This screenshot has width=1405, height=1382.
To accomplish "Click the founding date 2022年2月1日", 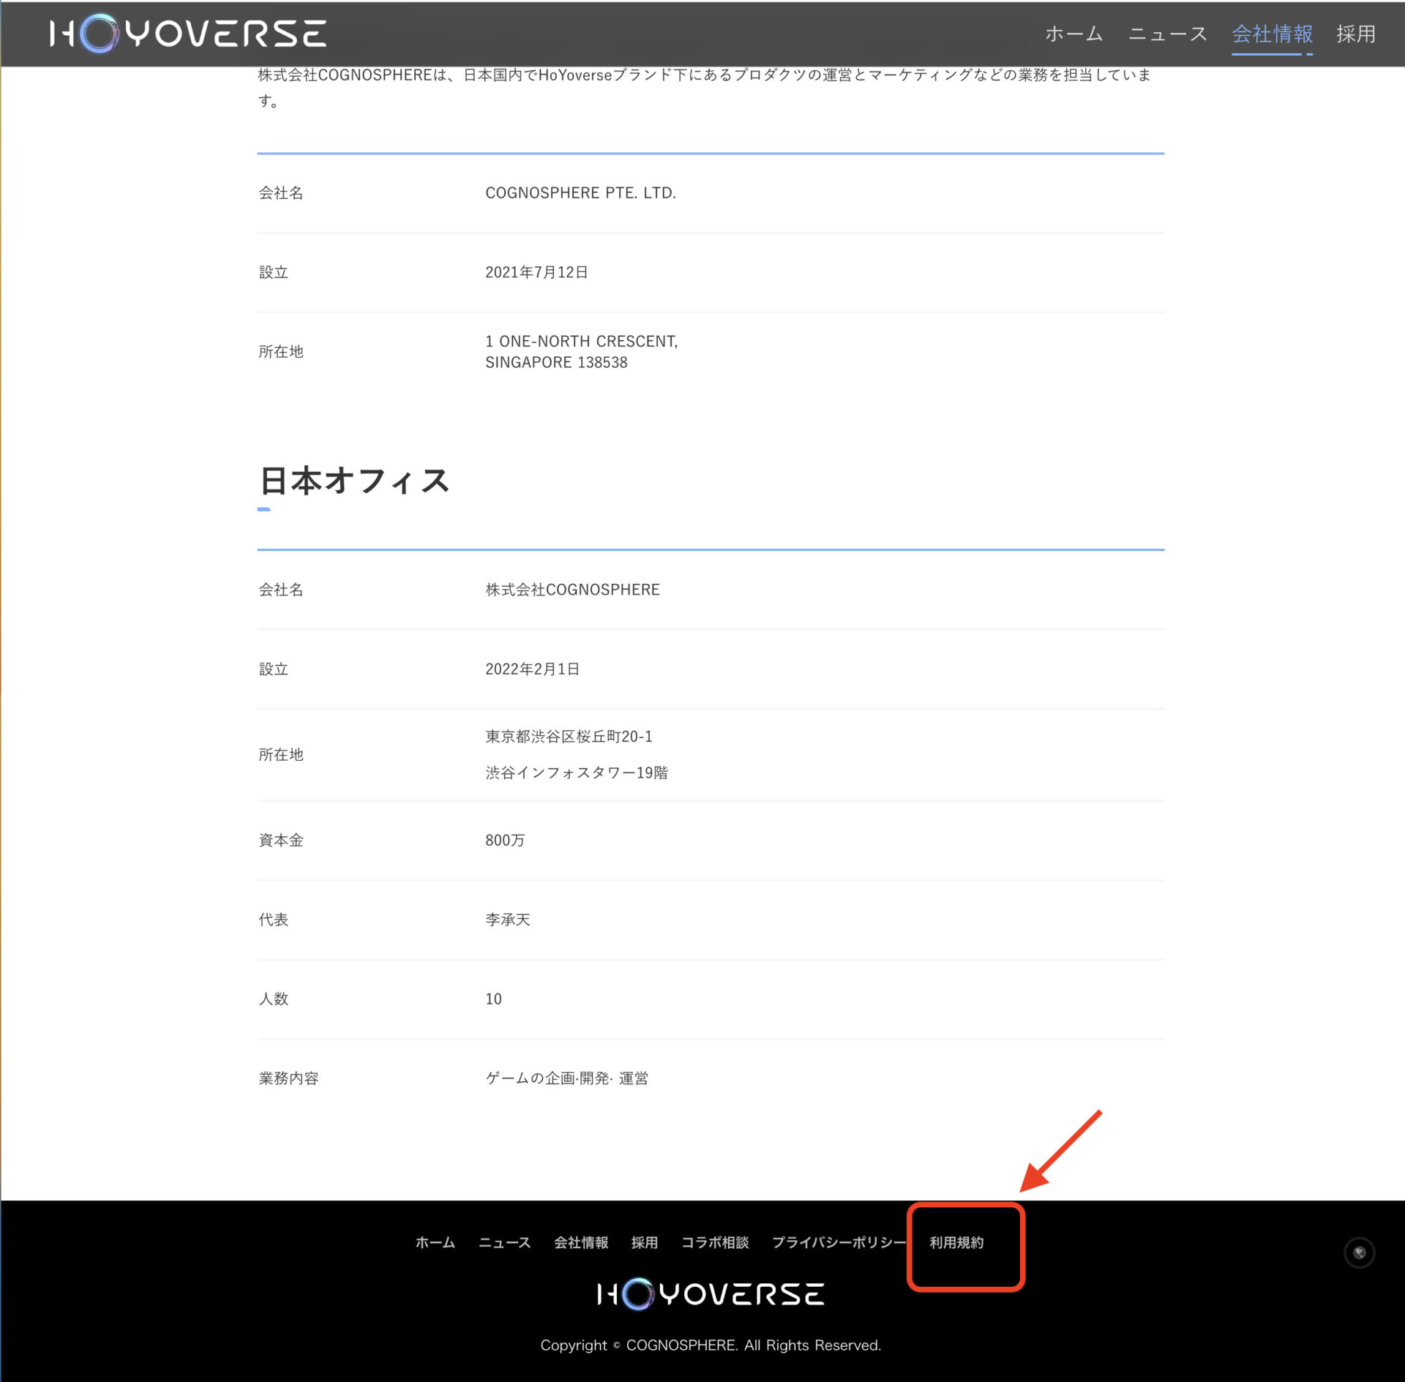I will click(x=532, y=669).
